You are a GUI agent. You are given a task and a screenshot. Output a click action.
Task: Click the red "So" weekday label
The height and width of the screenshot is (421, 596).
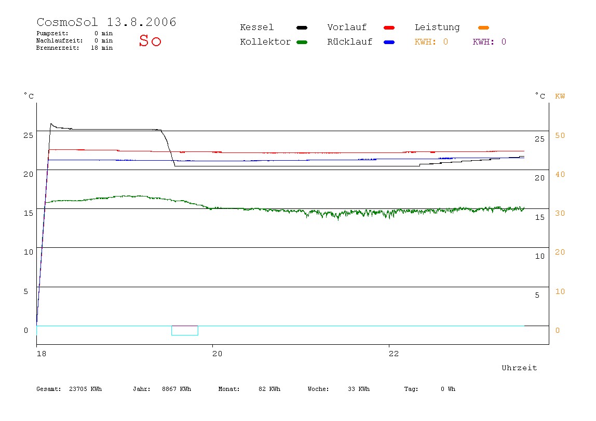(x=150, y=40)
